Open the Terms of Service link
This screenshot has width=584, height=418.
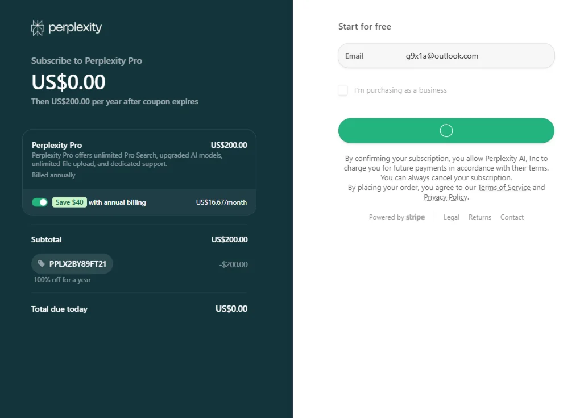pyautogui.click(x=504, y=188)
